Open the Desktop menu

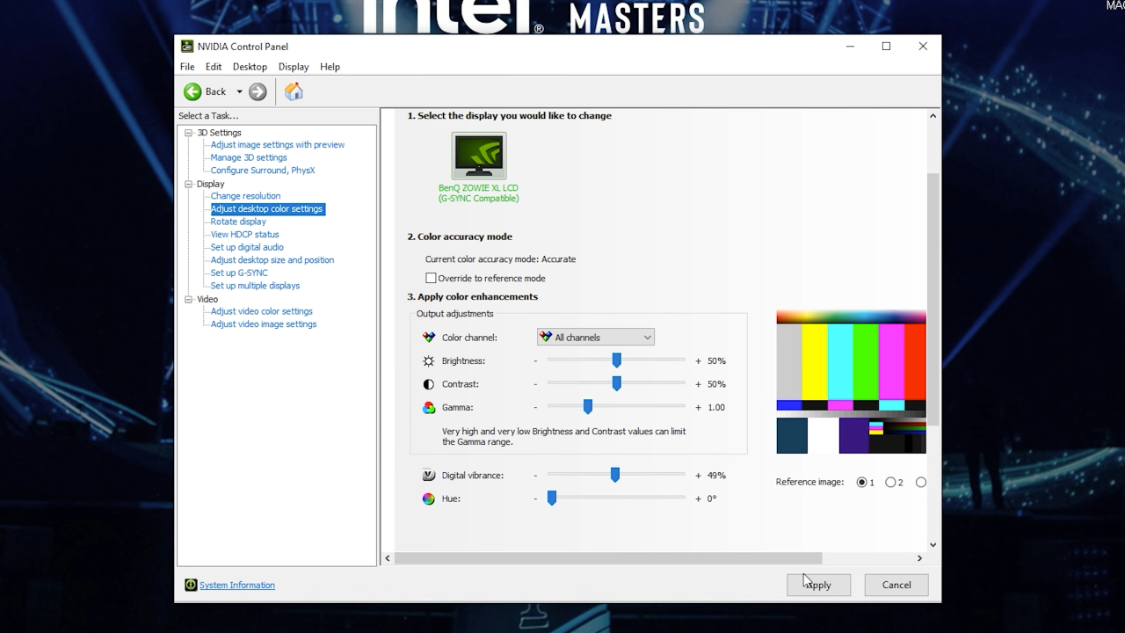click(250, 67)
